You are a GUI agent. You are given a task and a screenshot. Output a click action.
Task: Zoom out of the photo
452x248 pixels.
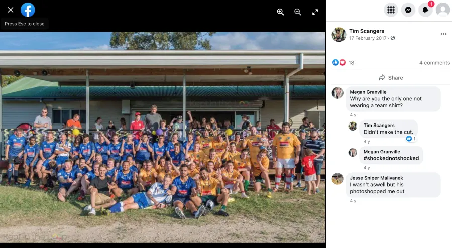298,12
